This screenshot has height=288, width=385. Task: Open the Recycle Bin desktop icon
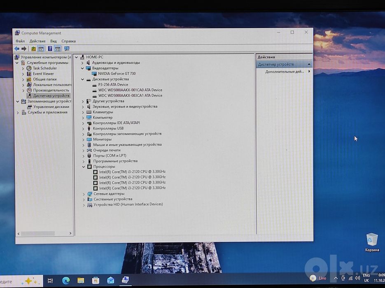pyautogui.click(x=372, y=242)
